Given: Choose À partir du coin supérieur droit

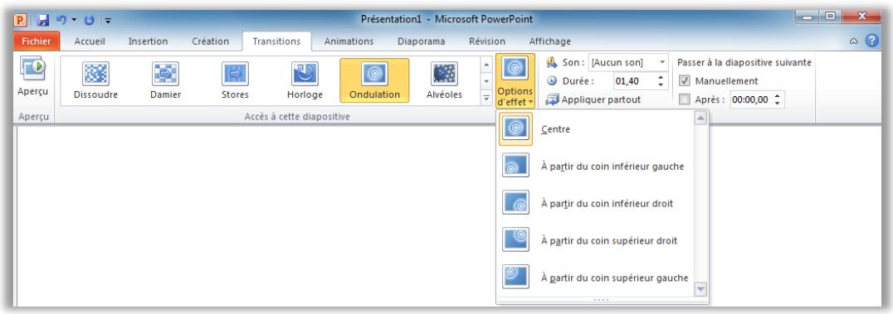Looking at the screenshot, I should pyautogui.click(x=596, y=240).
